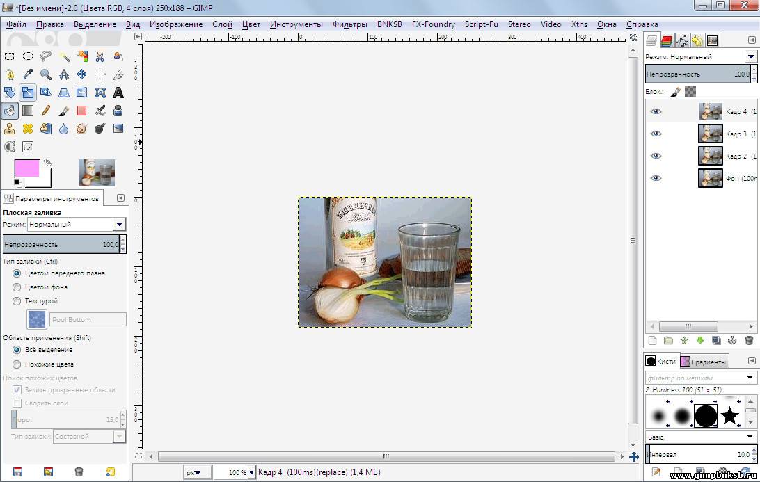Select the Move tool
760x482 pixels.
(82, 74)
